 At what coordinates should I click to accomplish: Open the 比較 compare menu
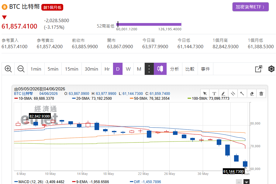(190, 69)
